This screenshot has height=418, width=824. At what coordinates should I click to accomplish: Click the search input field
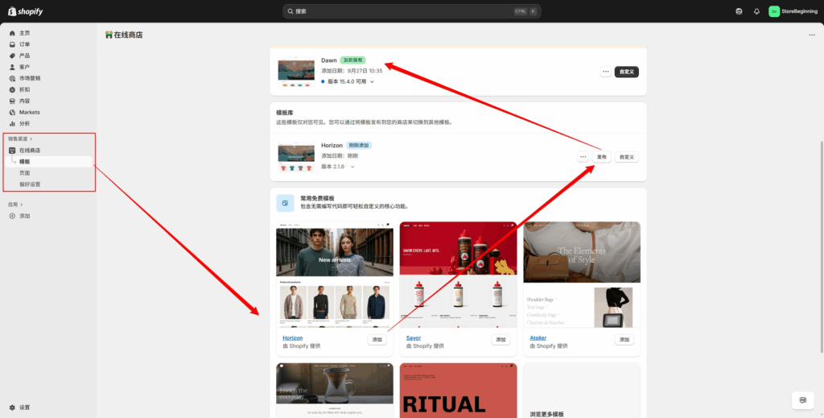(x=402, y=11)
